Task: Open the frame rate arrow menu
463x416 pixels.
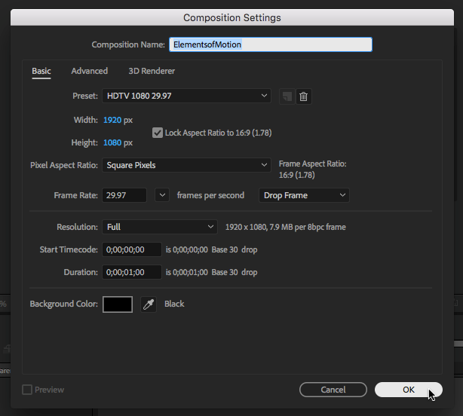Action: [162, 195]
